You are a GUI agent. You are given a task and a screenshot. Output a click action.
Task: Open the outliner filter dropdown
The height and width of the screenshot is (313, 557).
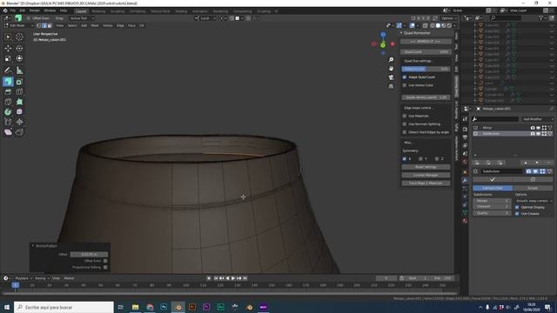(542, 17)
